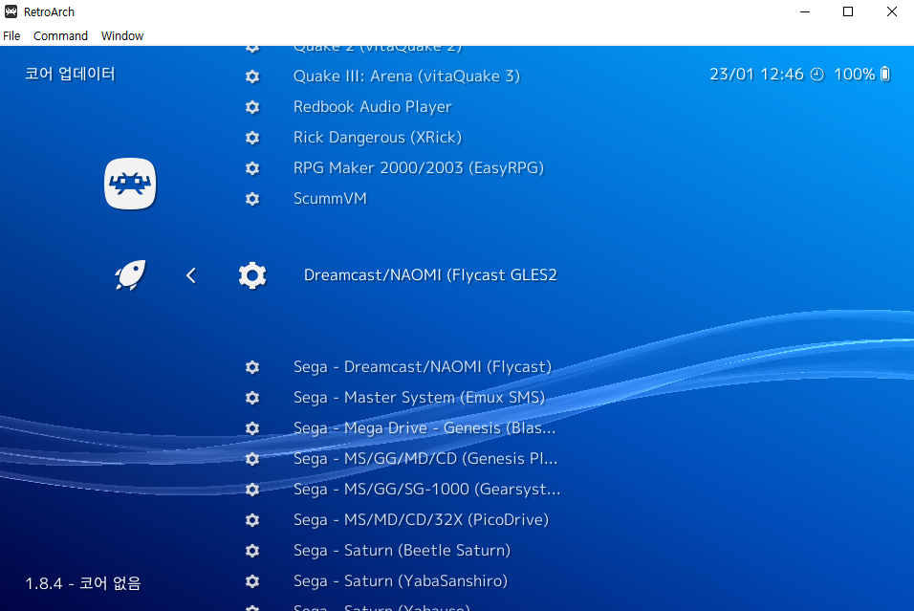Click the gear icon next to PicoDrive entry
Screen dimensions: 914x611
click(x=252, y=520)
